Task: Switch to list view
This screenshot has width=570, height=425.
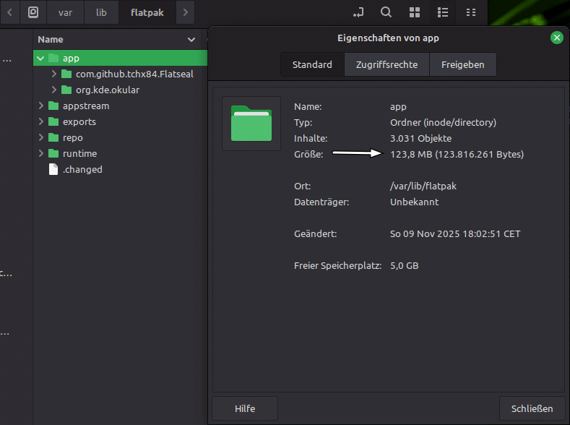Action: click(x=443, y=12)
